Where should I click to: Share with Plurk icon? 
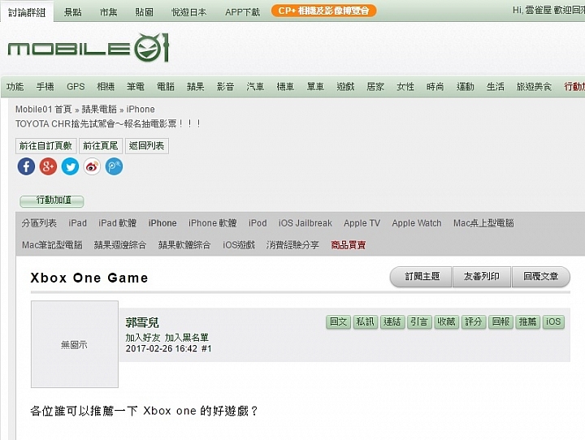pyautogui.click(x=115, y=166)
